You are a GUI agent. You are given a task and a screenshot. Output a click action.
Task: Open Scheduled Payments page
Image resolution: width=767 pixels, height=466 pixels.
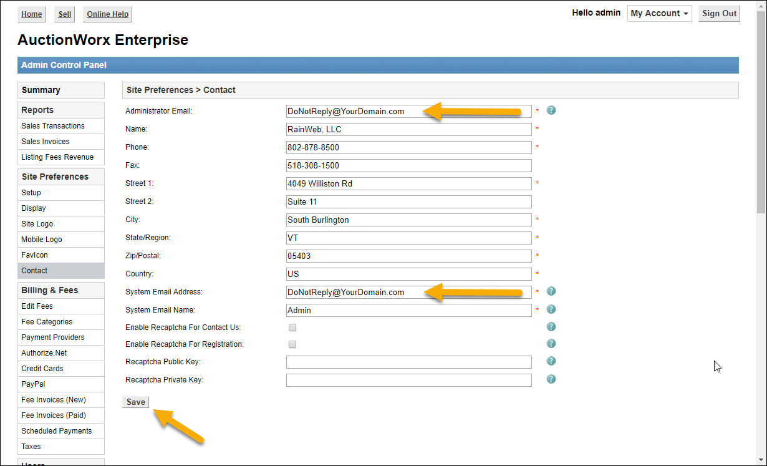click(x=61, y=431)
